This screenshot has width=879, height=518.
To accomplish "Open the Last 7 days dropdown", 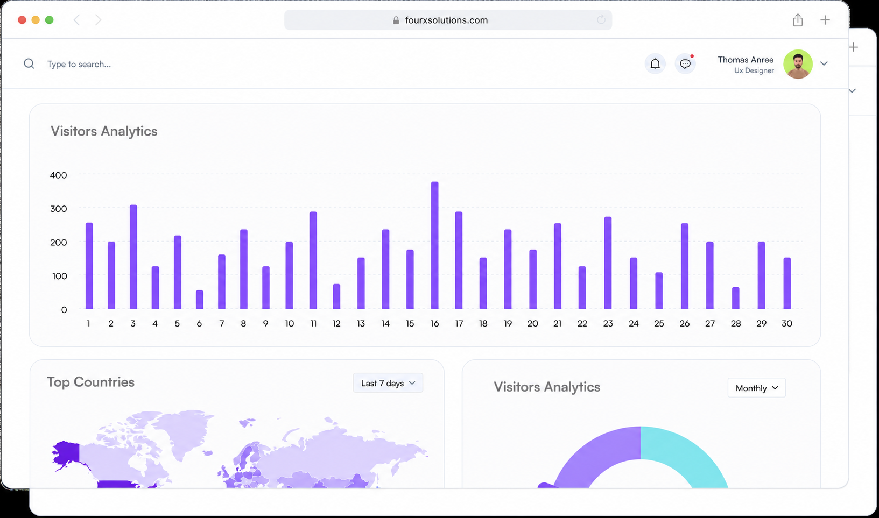I will 388,383.
